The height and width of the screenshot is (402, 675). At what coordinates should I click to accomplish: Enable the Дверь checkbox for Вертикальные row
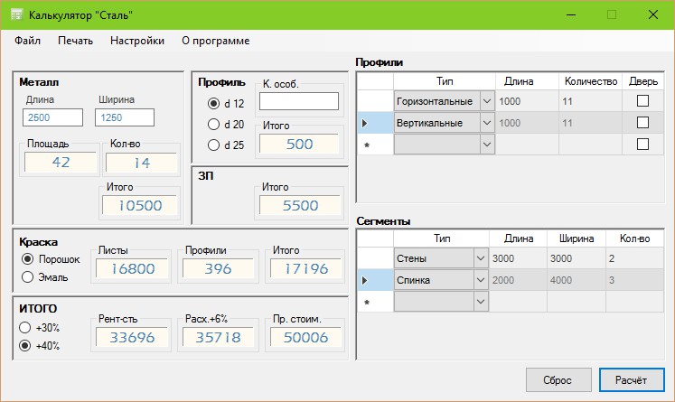click(643, 122)
